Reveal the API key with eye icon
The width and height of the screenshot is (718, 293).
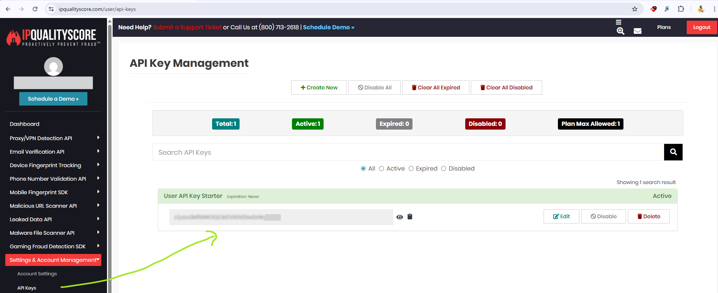pyautogui.click(x=400, y=217)
